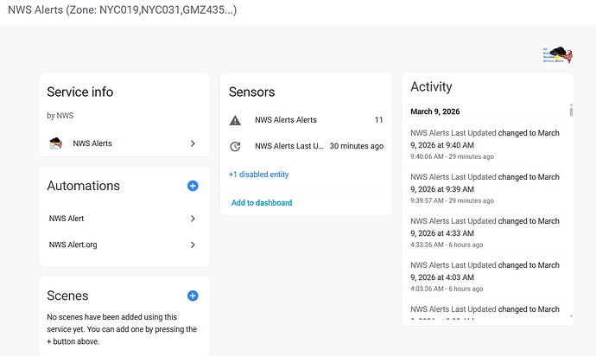Open the NWS Alert.org automation chevron

tap(193, 245)
